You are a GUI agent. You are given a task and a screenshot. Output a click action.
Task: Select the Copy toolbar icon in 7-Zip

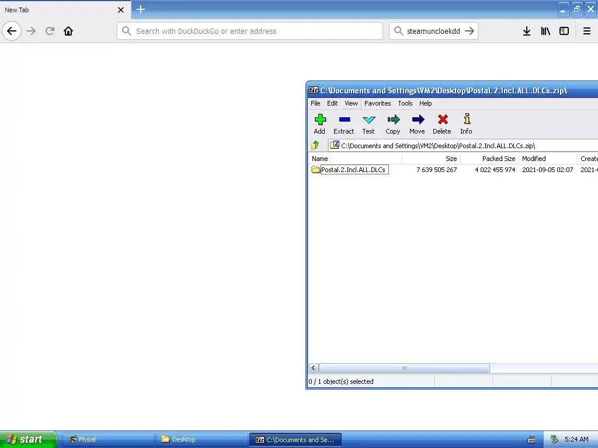(393, 124)
